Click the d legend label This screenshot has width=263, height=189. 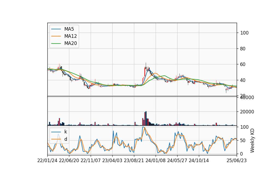(65, 139)
